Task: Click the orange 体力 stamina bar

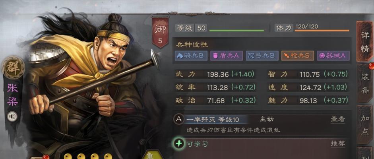Action: point(322,31)
